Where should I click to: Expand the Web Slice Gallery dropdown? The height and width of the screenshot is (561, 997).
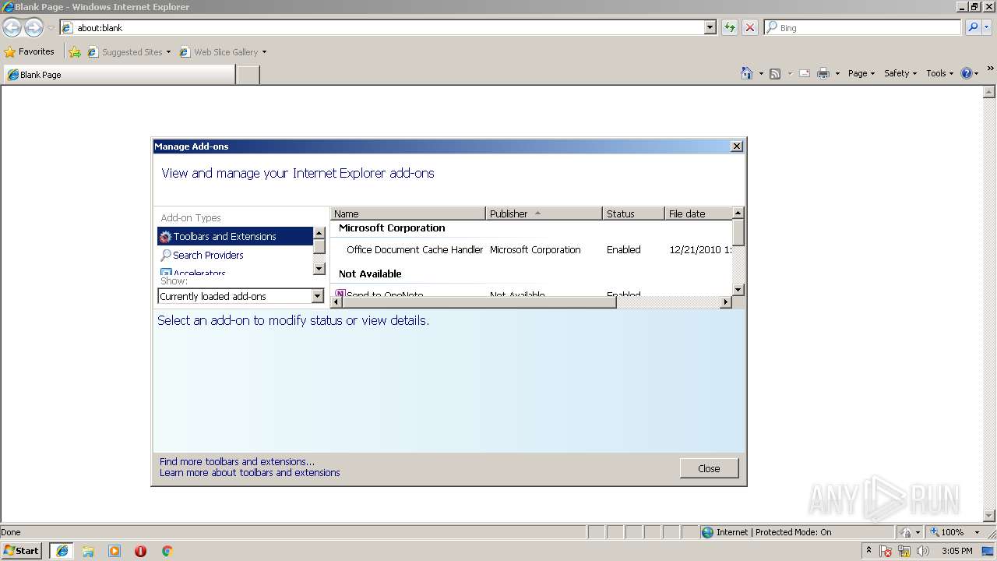tap(264, 52)
